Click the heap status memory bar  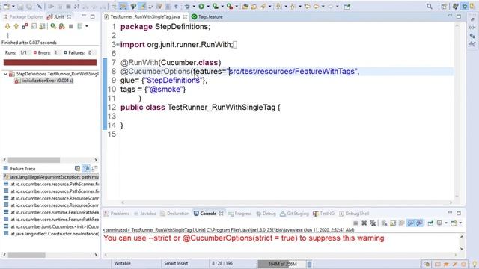coord(281,264)
